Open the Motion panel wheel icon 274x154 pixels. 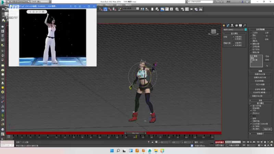click(x=236, y=25)
